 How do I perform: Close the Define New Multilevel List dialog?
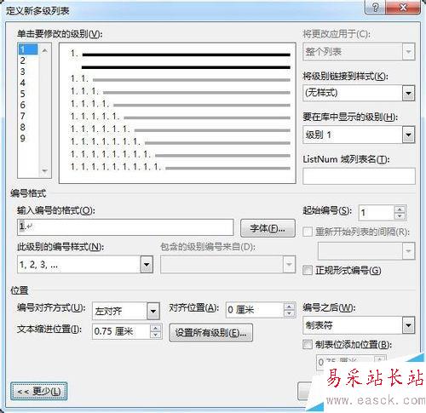(x=403, y=7)
